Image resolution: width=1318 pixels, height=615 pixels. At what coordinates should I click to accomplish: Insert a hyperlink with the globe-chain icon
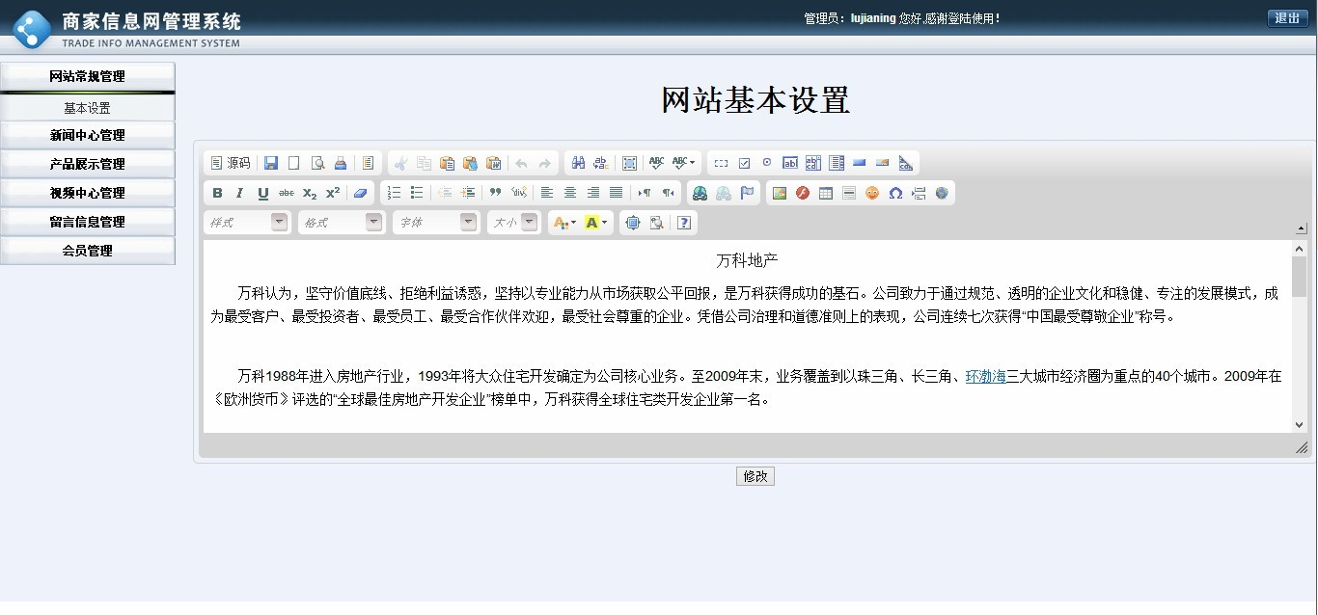[700, 193]
